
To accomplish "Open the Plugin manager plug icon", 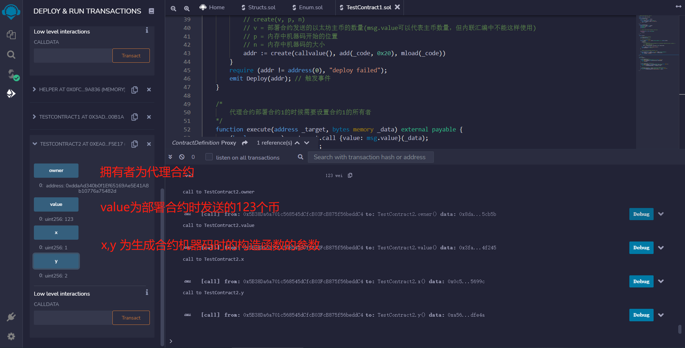I will point(11,317).
